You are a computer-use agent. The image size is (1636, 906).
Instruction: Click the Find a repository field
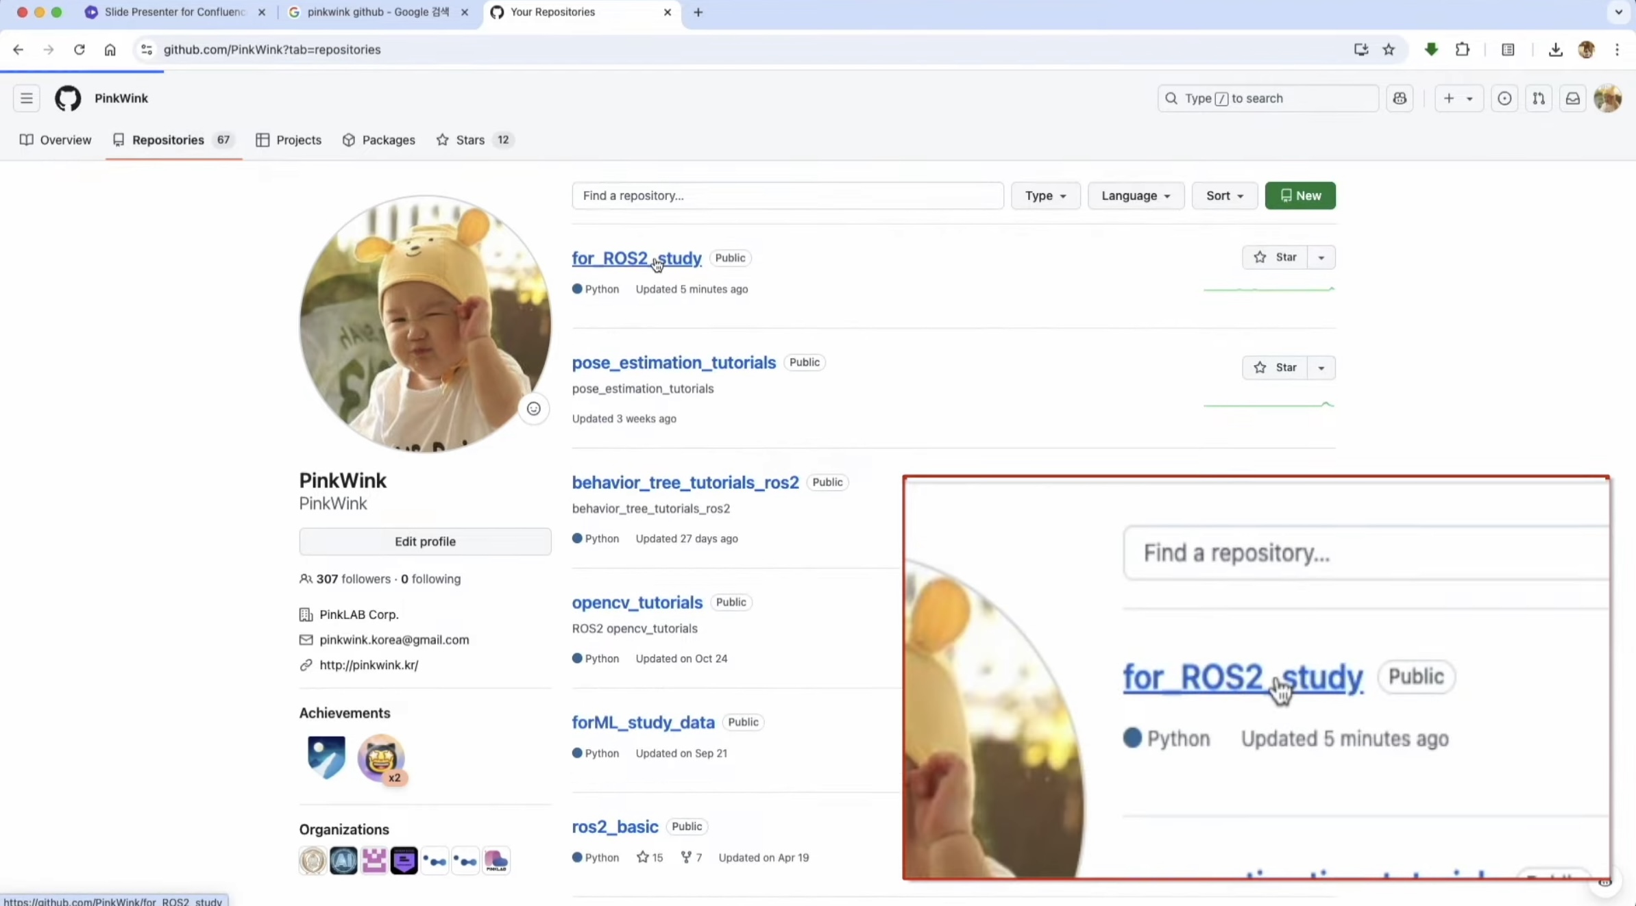click(787, 196)
